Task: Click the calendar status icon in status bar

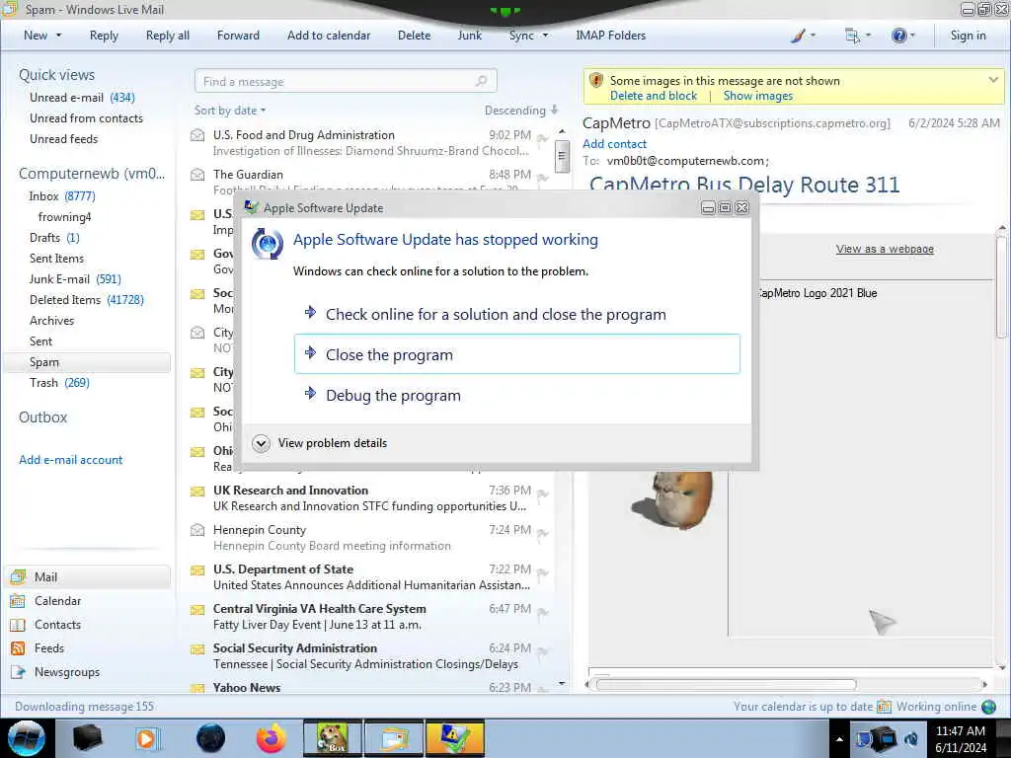Action: pos(884,707)
